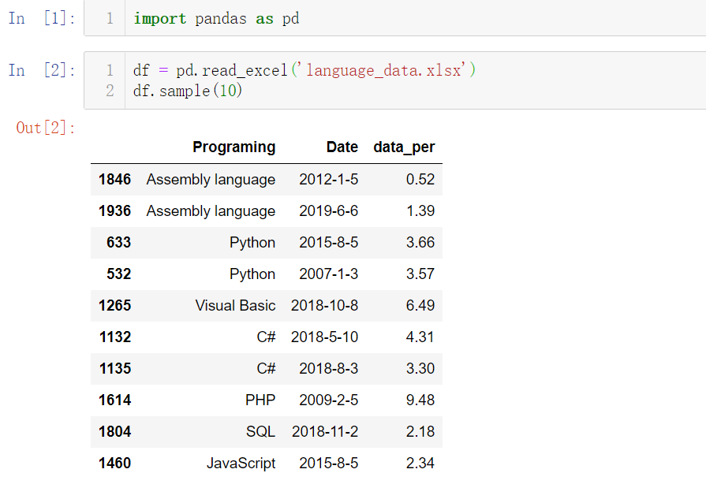Viewport: 706px width, 499px height.
Task: Click the df.sample(10) code line
Action: click(189, 91)
